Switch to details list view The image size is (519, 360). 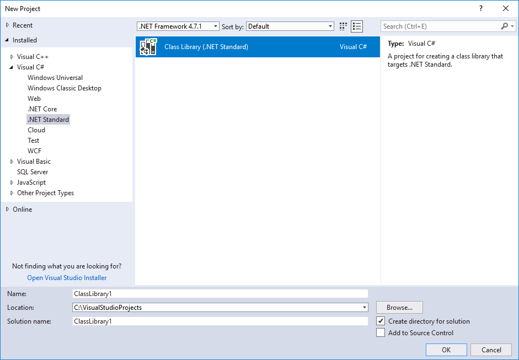(357, 26)
